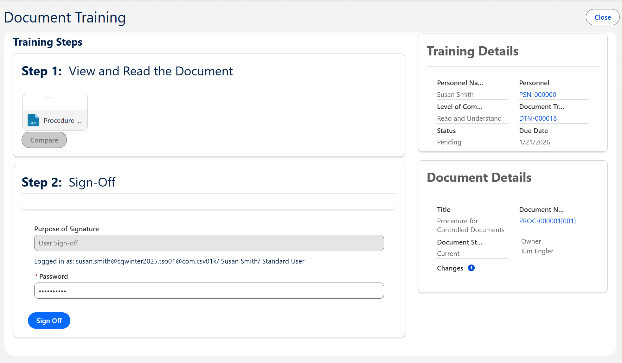The width and height of the screenshot is (622, 363).
Task: Open document number PROC-000001[001] link
Action: (x=547, y=221)
